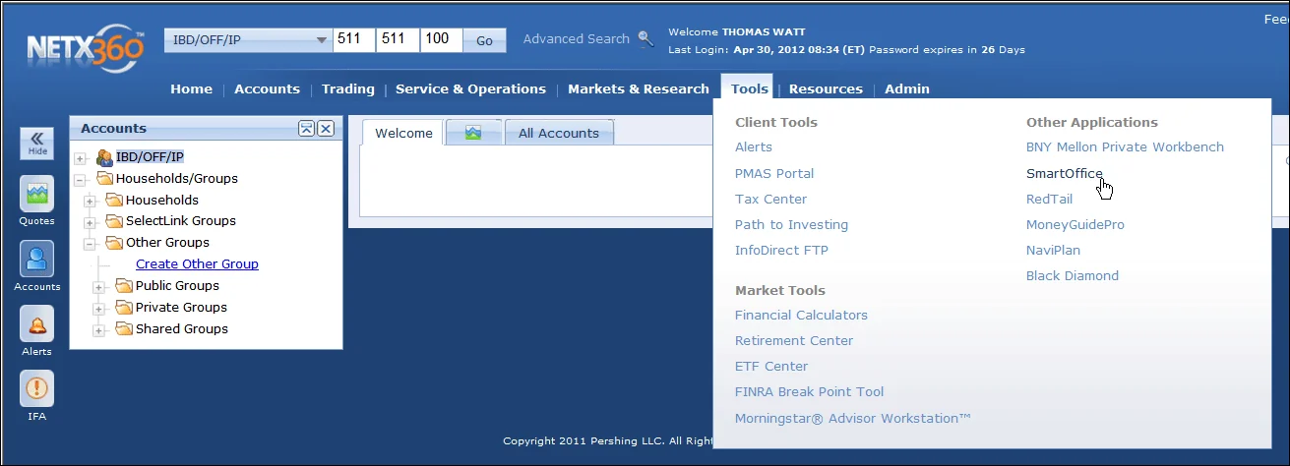Select the picture icon tab

473,133
